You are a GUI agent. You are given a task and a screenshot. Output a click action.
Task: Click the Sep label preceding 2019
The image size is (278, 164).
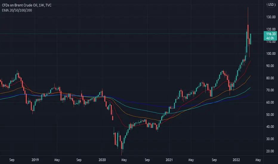point(12,160)
